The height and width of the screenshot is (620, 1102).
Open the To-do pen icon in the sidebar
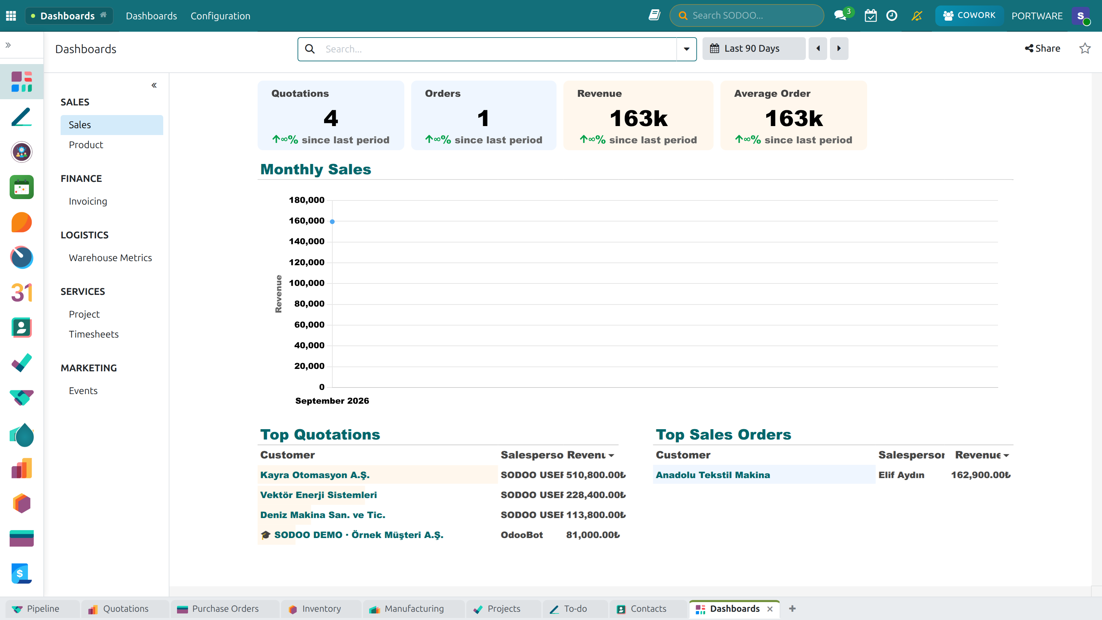pyautogui.click(x=21, y=117)
